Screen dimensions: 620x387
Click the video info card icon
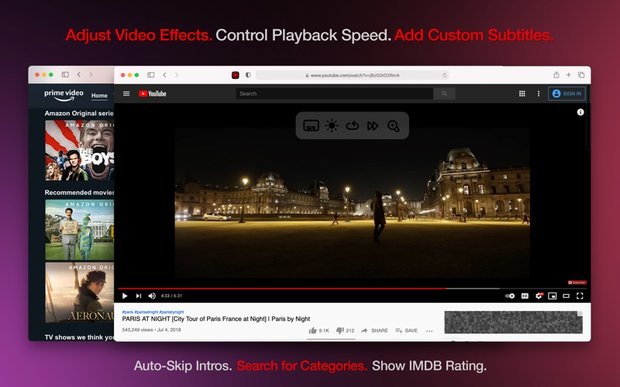[x=580, y=112]
